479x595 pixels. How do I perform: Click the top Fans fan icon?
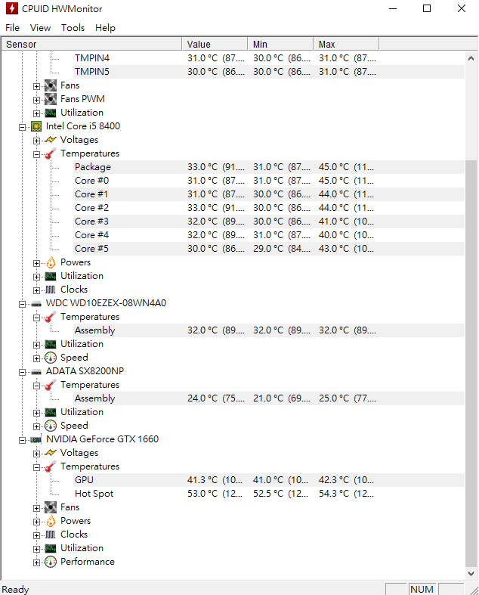51,85
